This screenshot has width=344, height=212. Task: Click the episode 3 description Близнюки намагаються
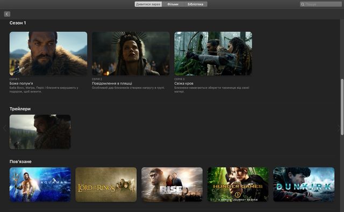(x=212, y=90)
